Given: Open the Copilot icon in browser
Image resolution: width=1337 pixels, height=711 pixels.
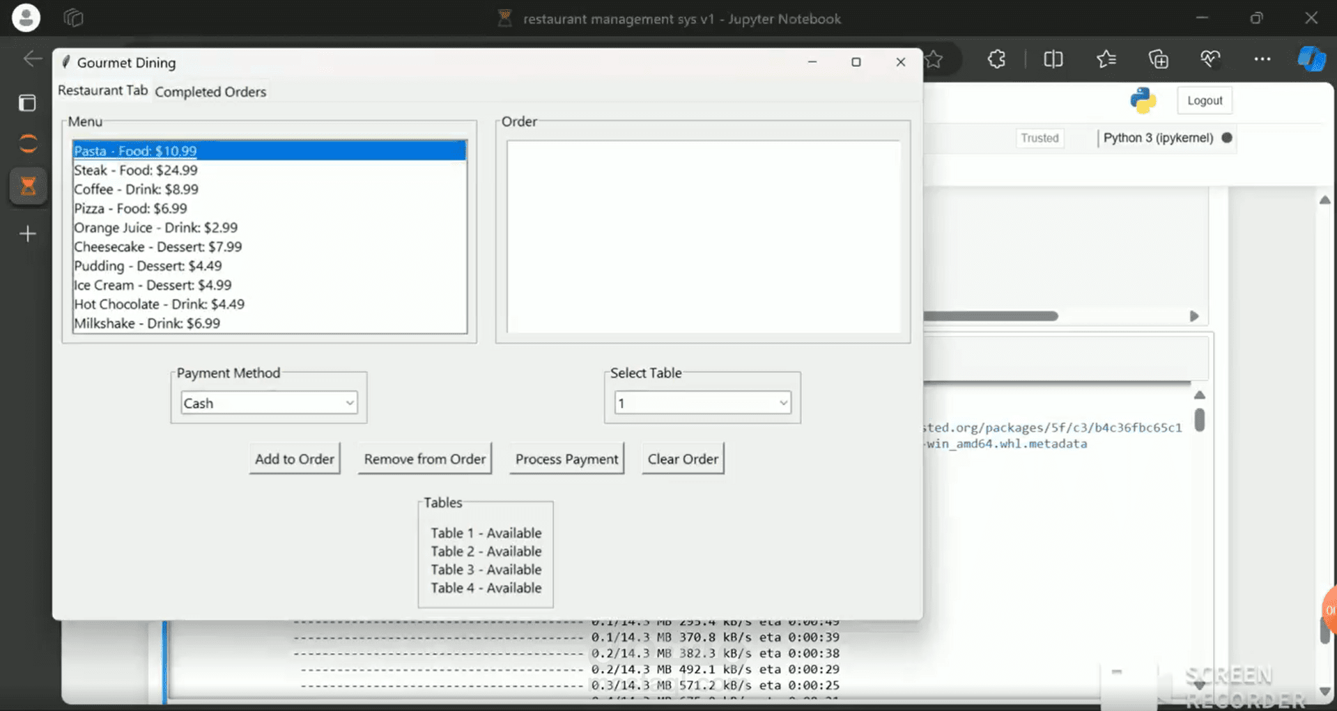Looking at the screenshot, I should (x=1312, y=59).
